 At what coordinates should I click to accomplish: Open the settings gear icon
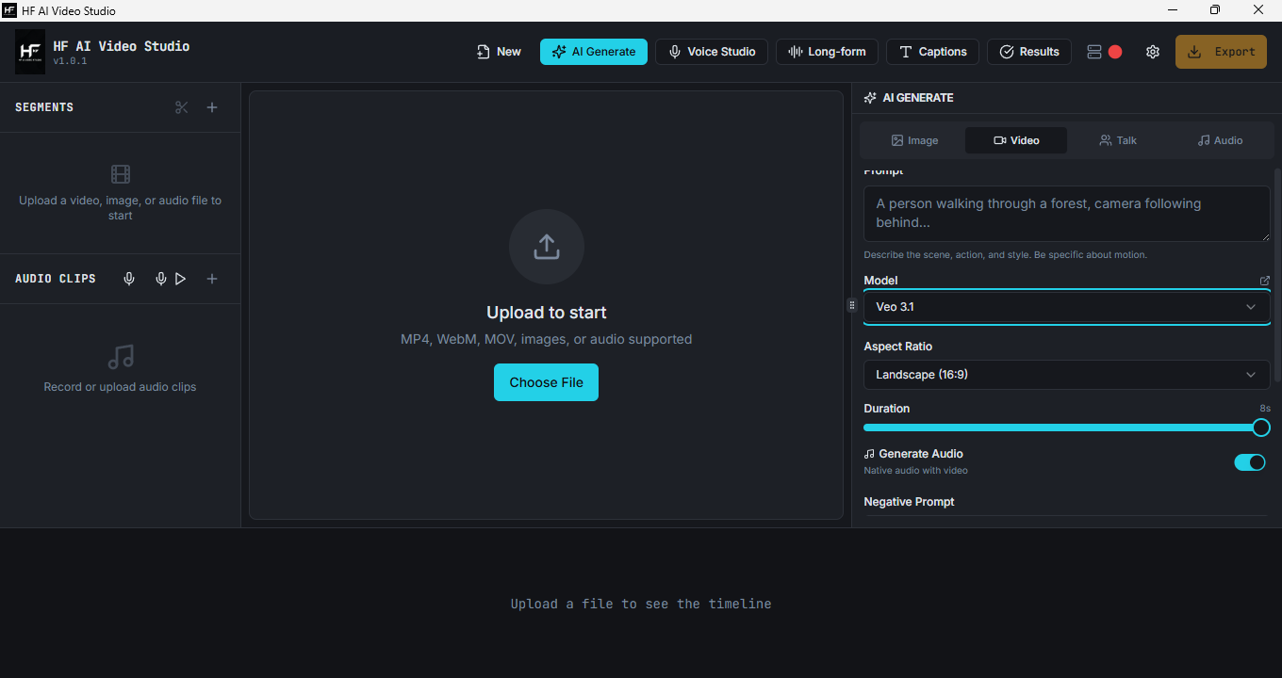pyautogui.click(x=1153, y=52)
